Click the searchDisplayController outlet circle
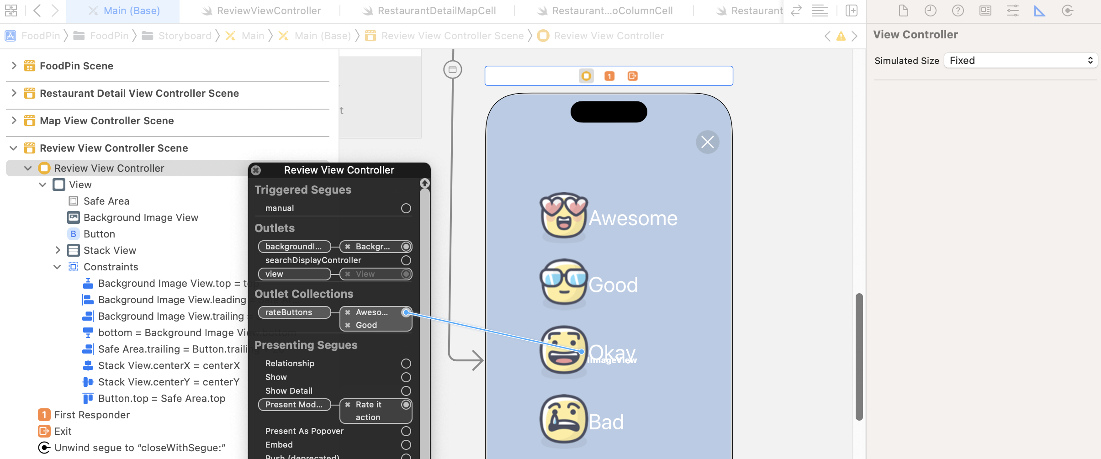This screenshot has width=1101, height=459. [x=406, y=260]
